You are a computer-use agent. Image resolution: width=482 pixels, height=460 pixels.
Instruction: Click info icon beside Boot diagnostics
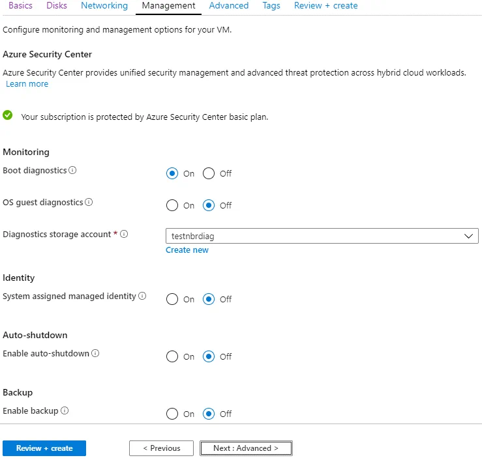[72, 171]
